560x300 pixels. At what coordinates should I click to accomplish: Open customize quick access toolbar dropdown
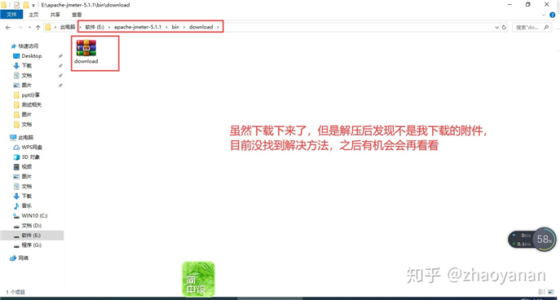(33, 5)
